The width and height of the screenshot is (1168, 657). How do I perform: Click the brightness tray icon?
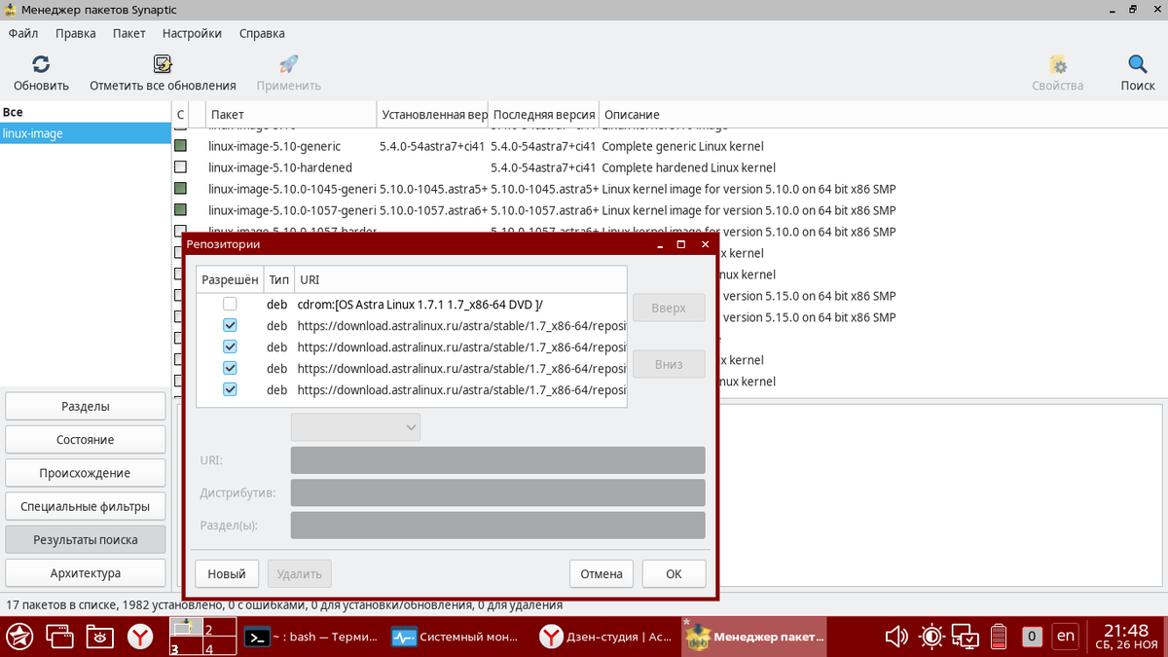pos(931,638)
